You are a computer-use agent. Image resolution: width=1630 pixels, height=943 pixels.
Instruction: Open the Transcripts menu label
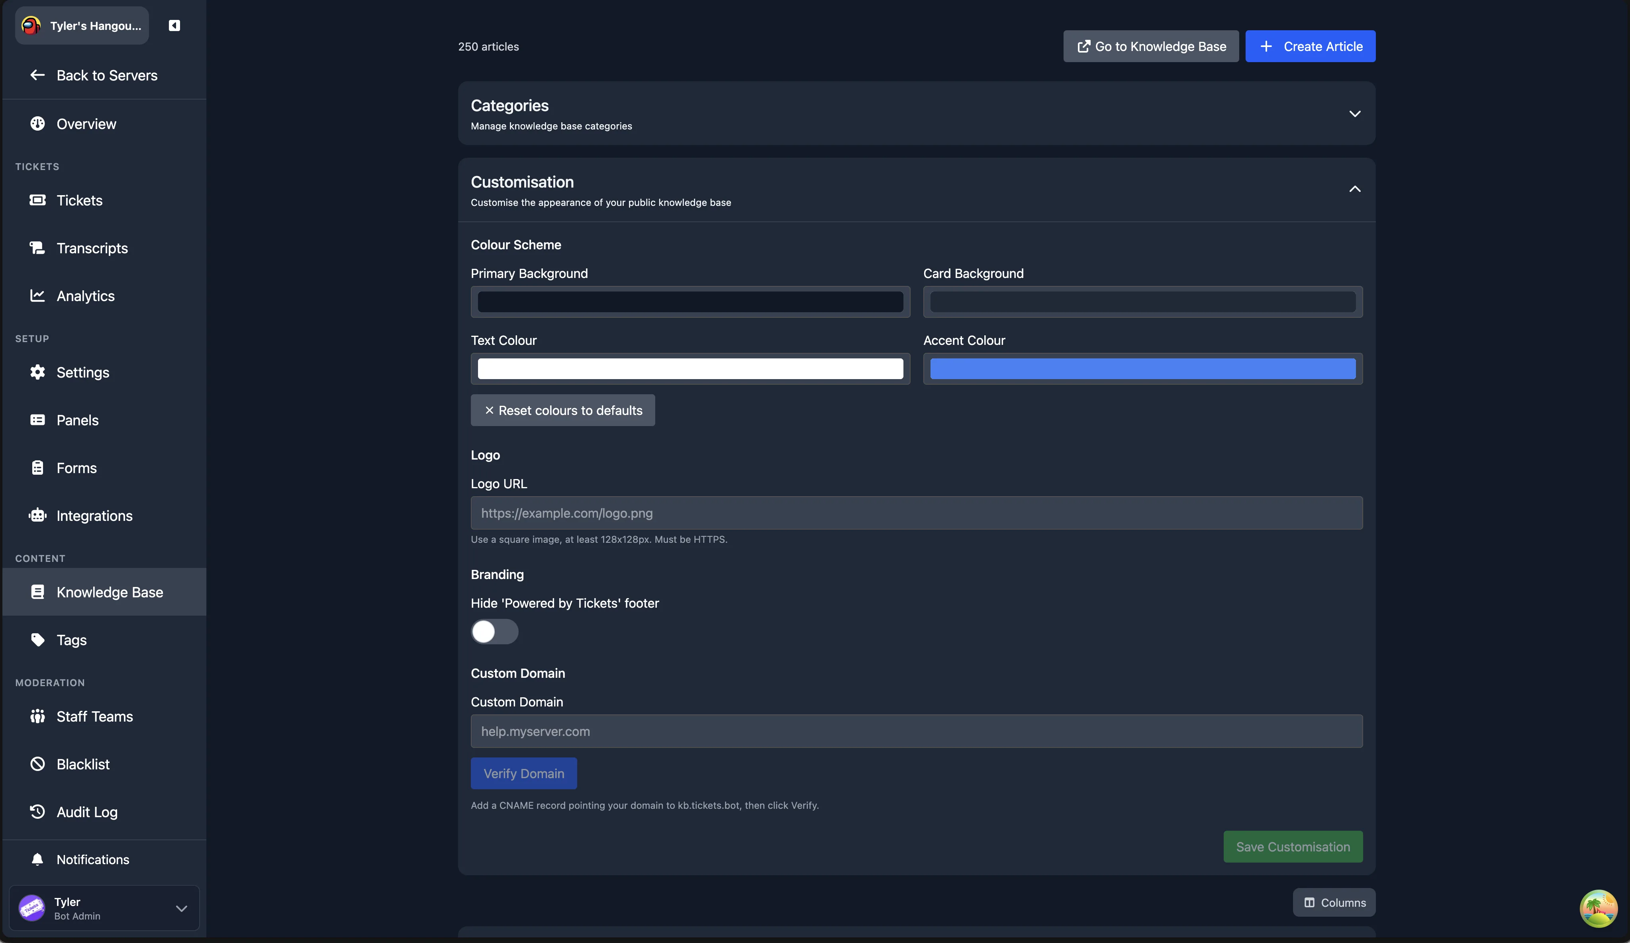coord(92,248)
